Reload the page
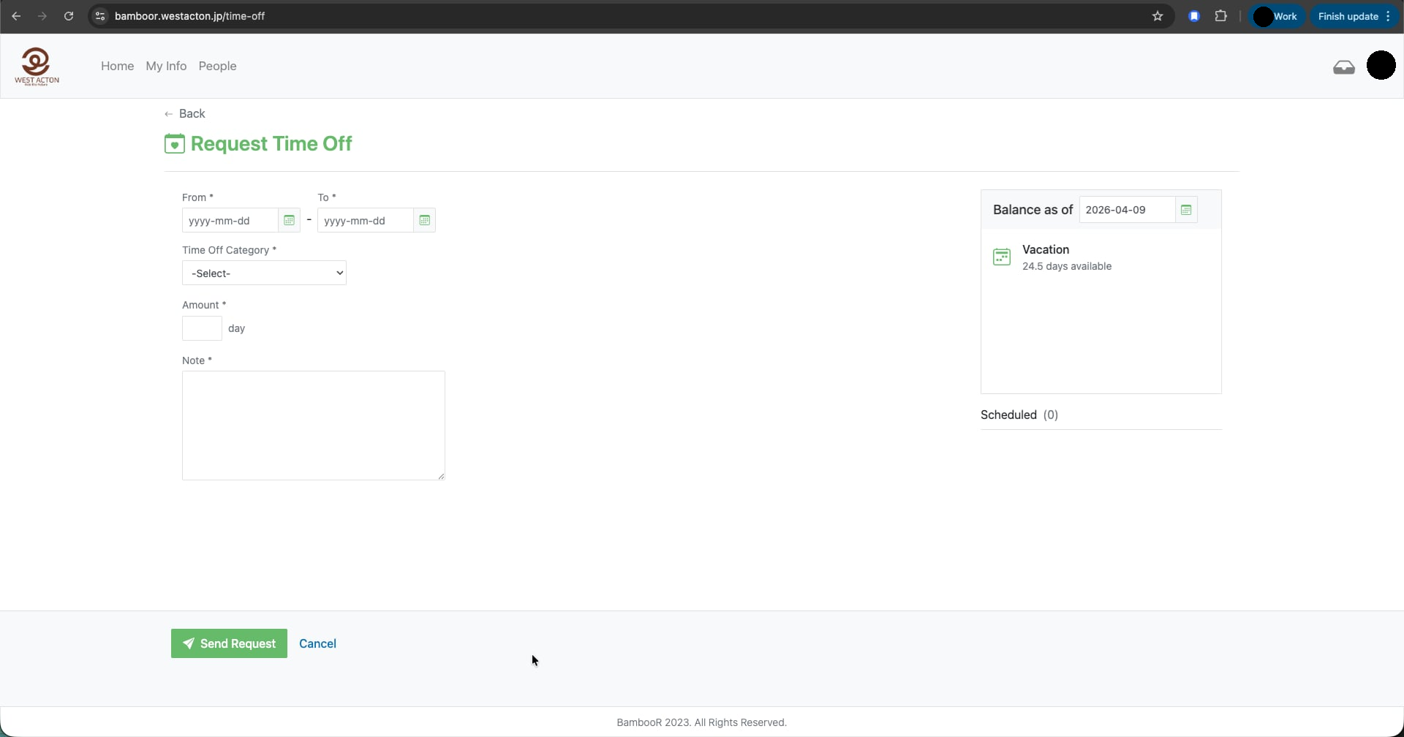 coord(69,16)
